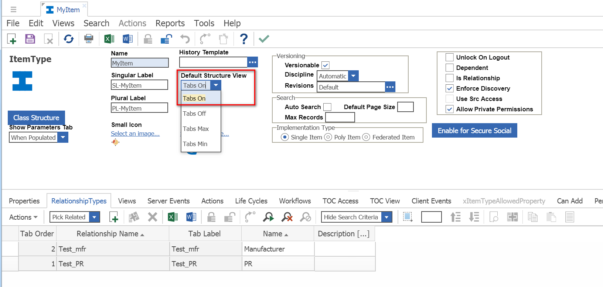Click the Singular Label input field

139,85
